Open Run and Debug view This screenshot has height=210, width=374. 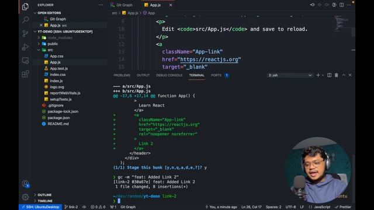pyautogui.click(x=25, y=47)
